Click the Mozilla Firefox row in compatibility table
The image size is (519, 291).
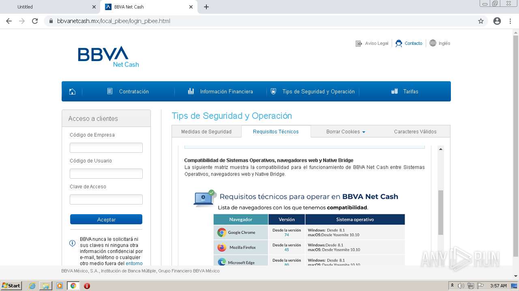(x=309, y=247)
